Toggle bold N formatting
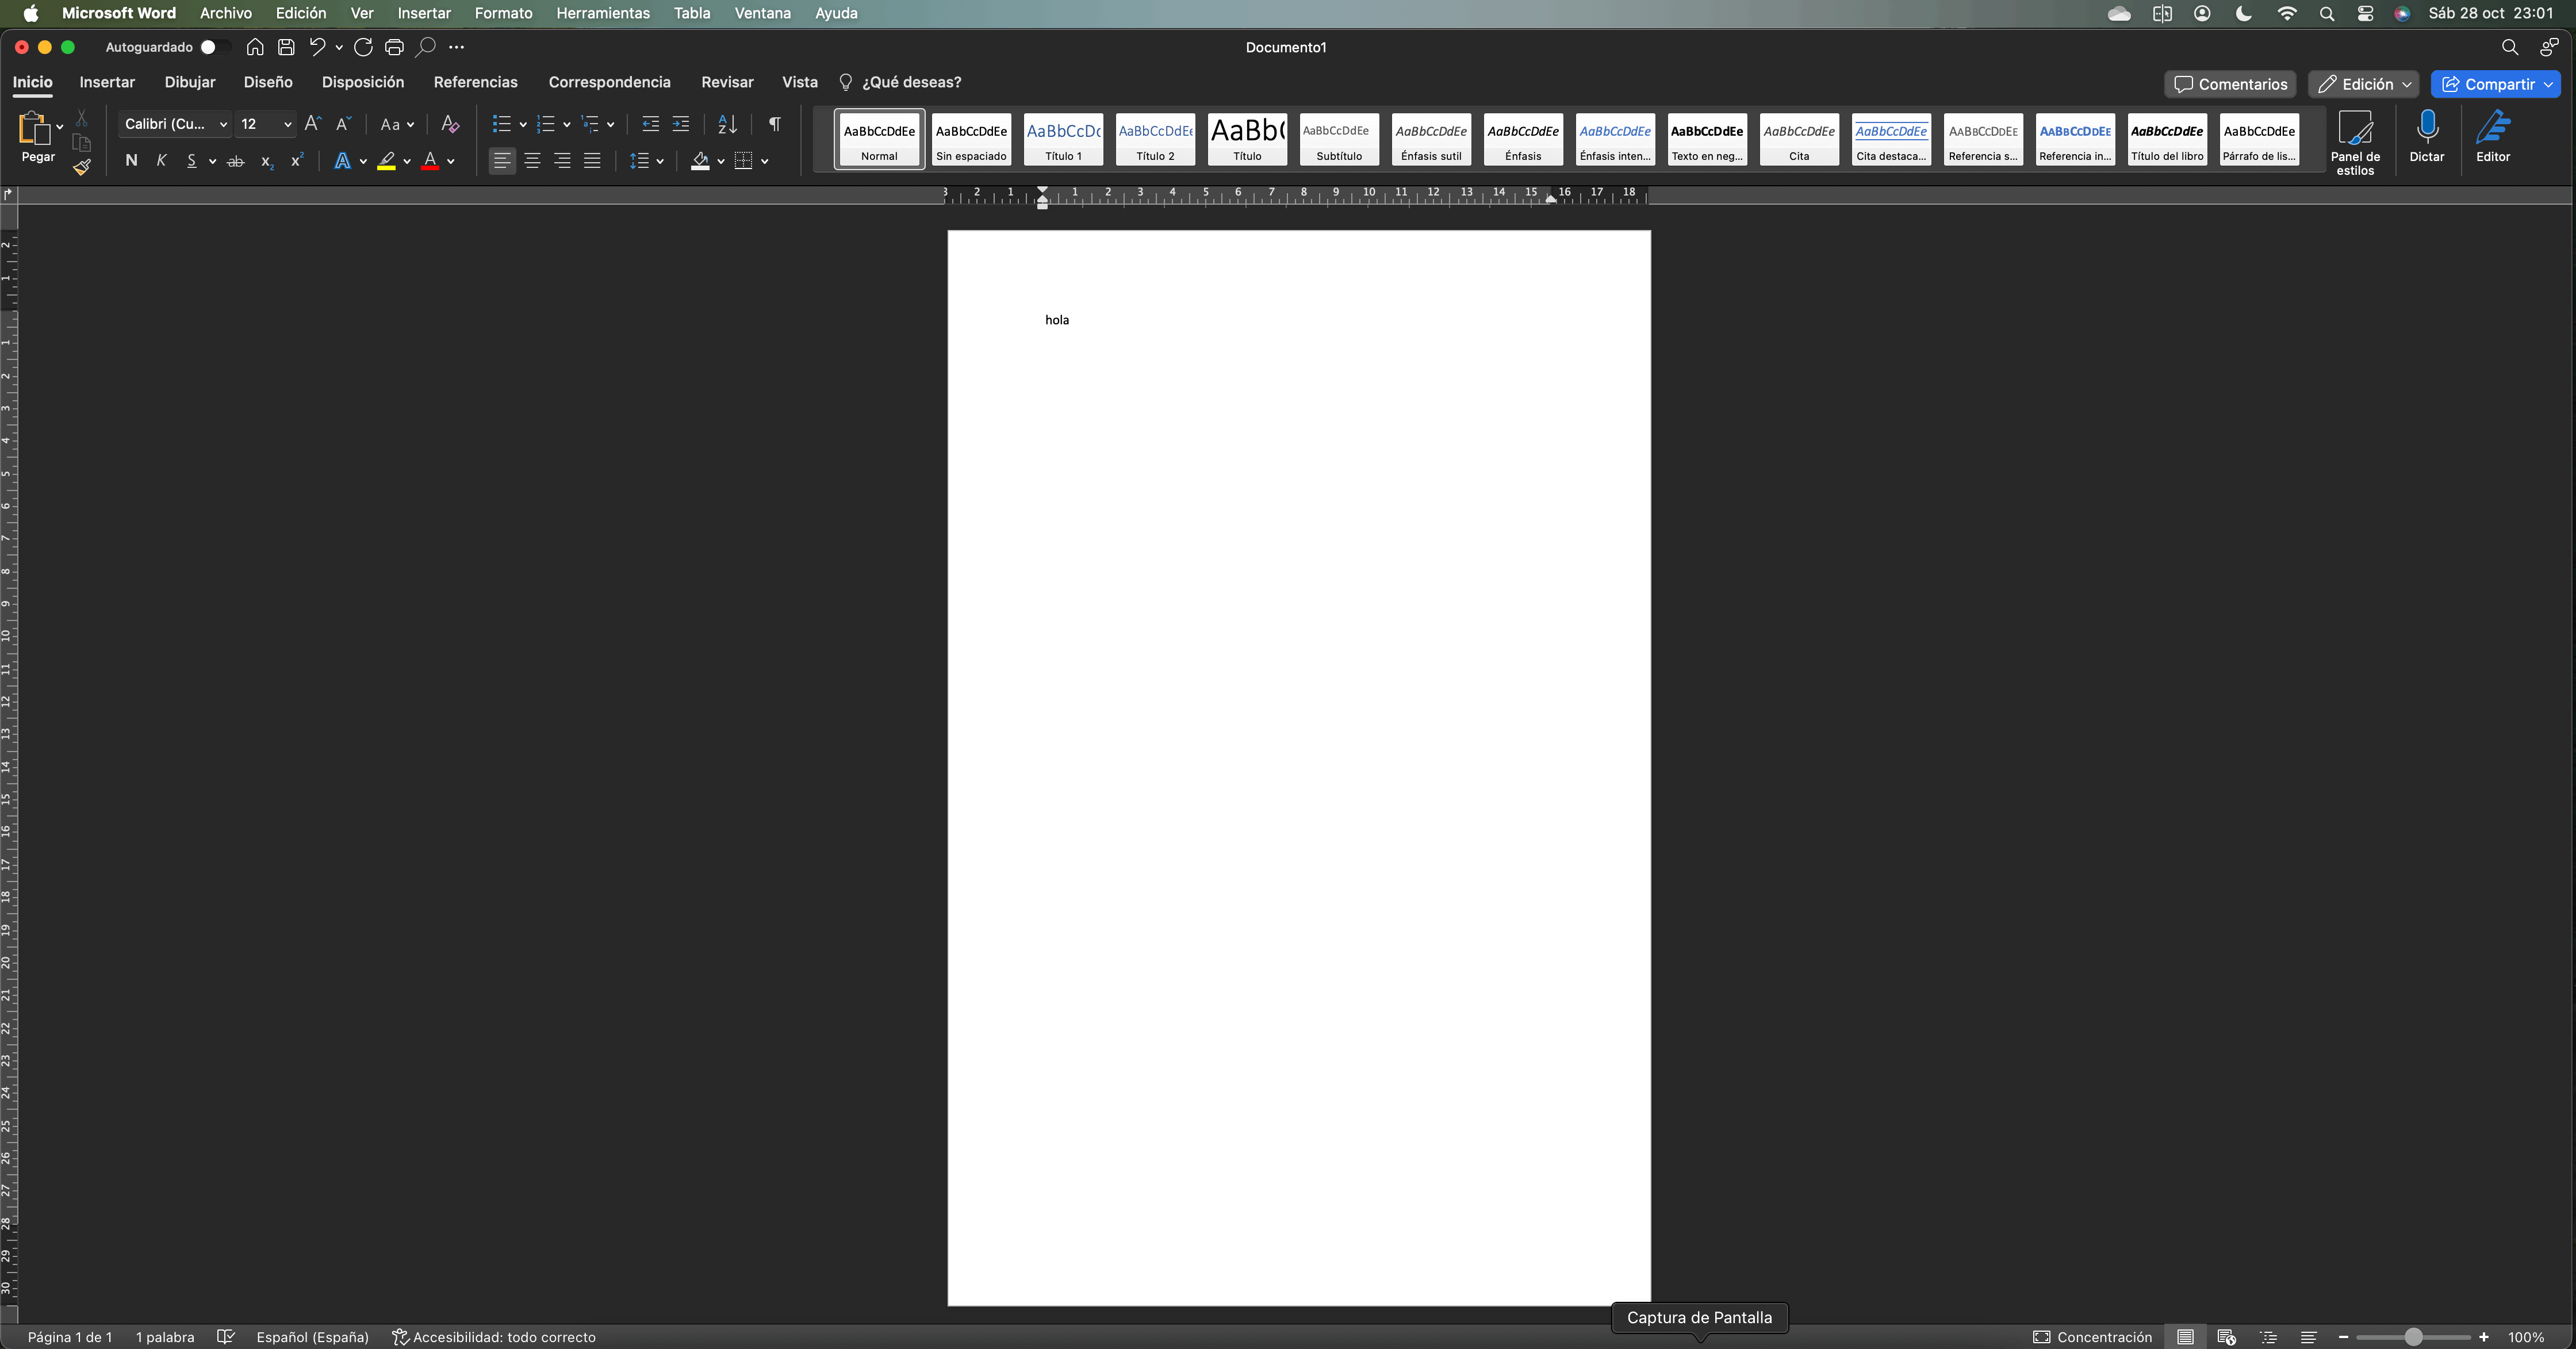Screen dimensions: 2576x1349 pyautogui.click(x=131, y=161)
